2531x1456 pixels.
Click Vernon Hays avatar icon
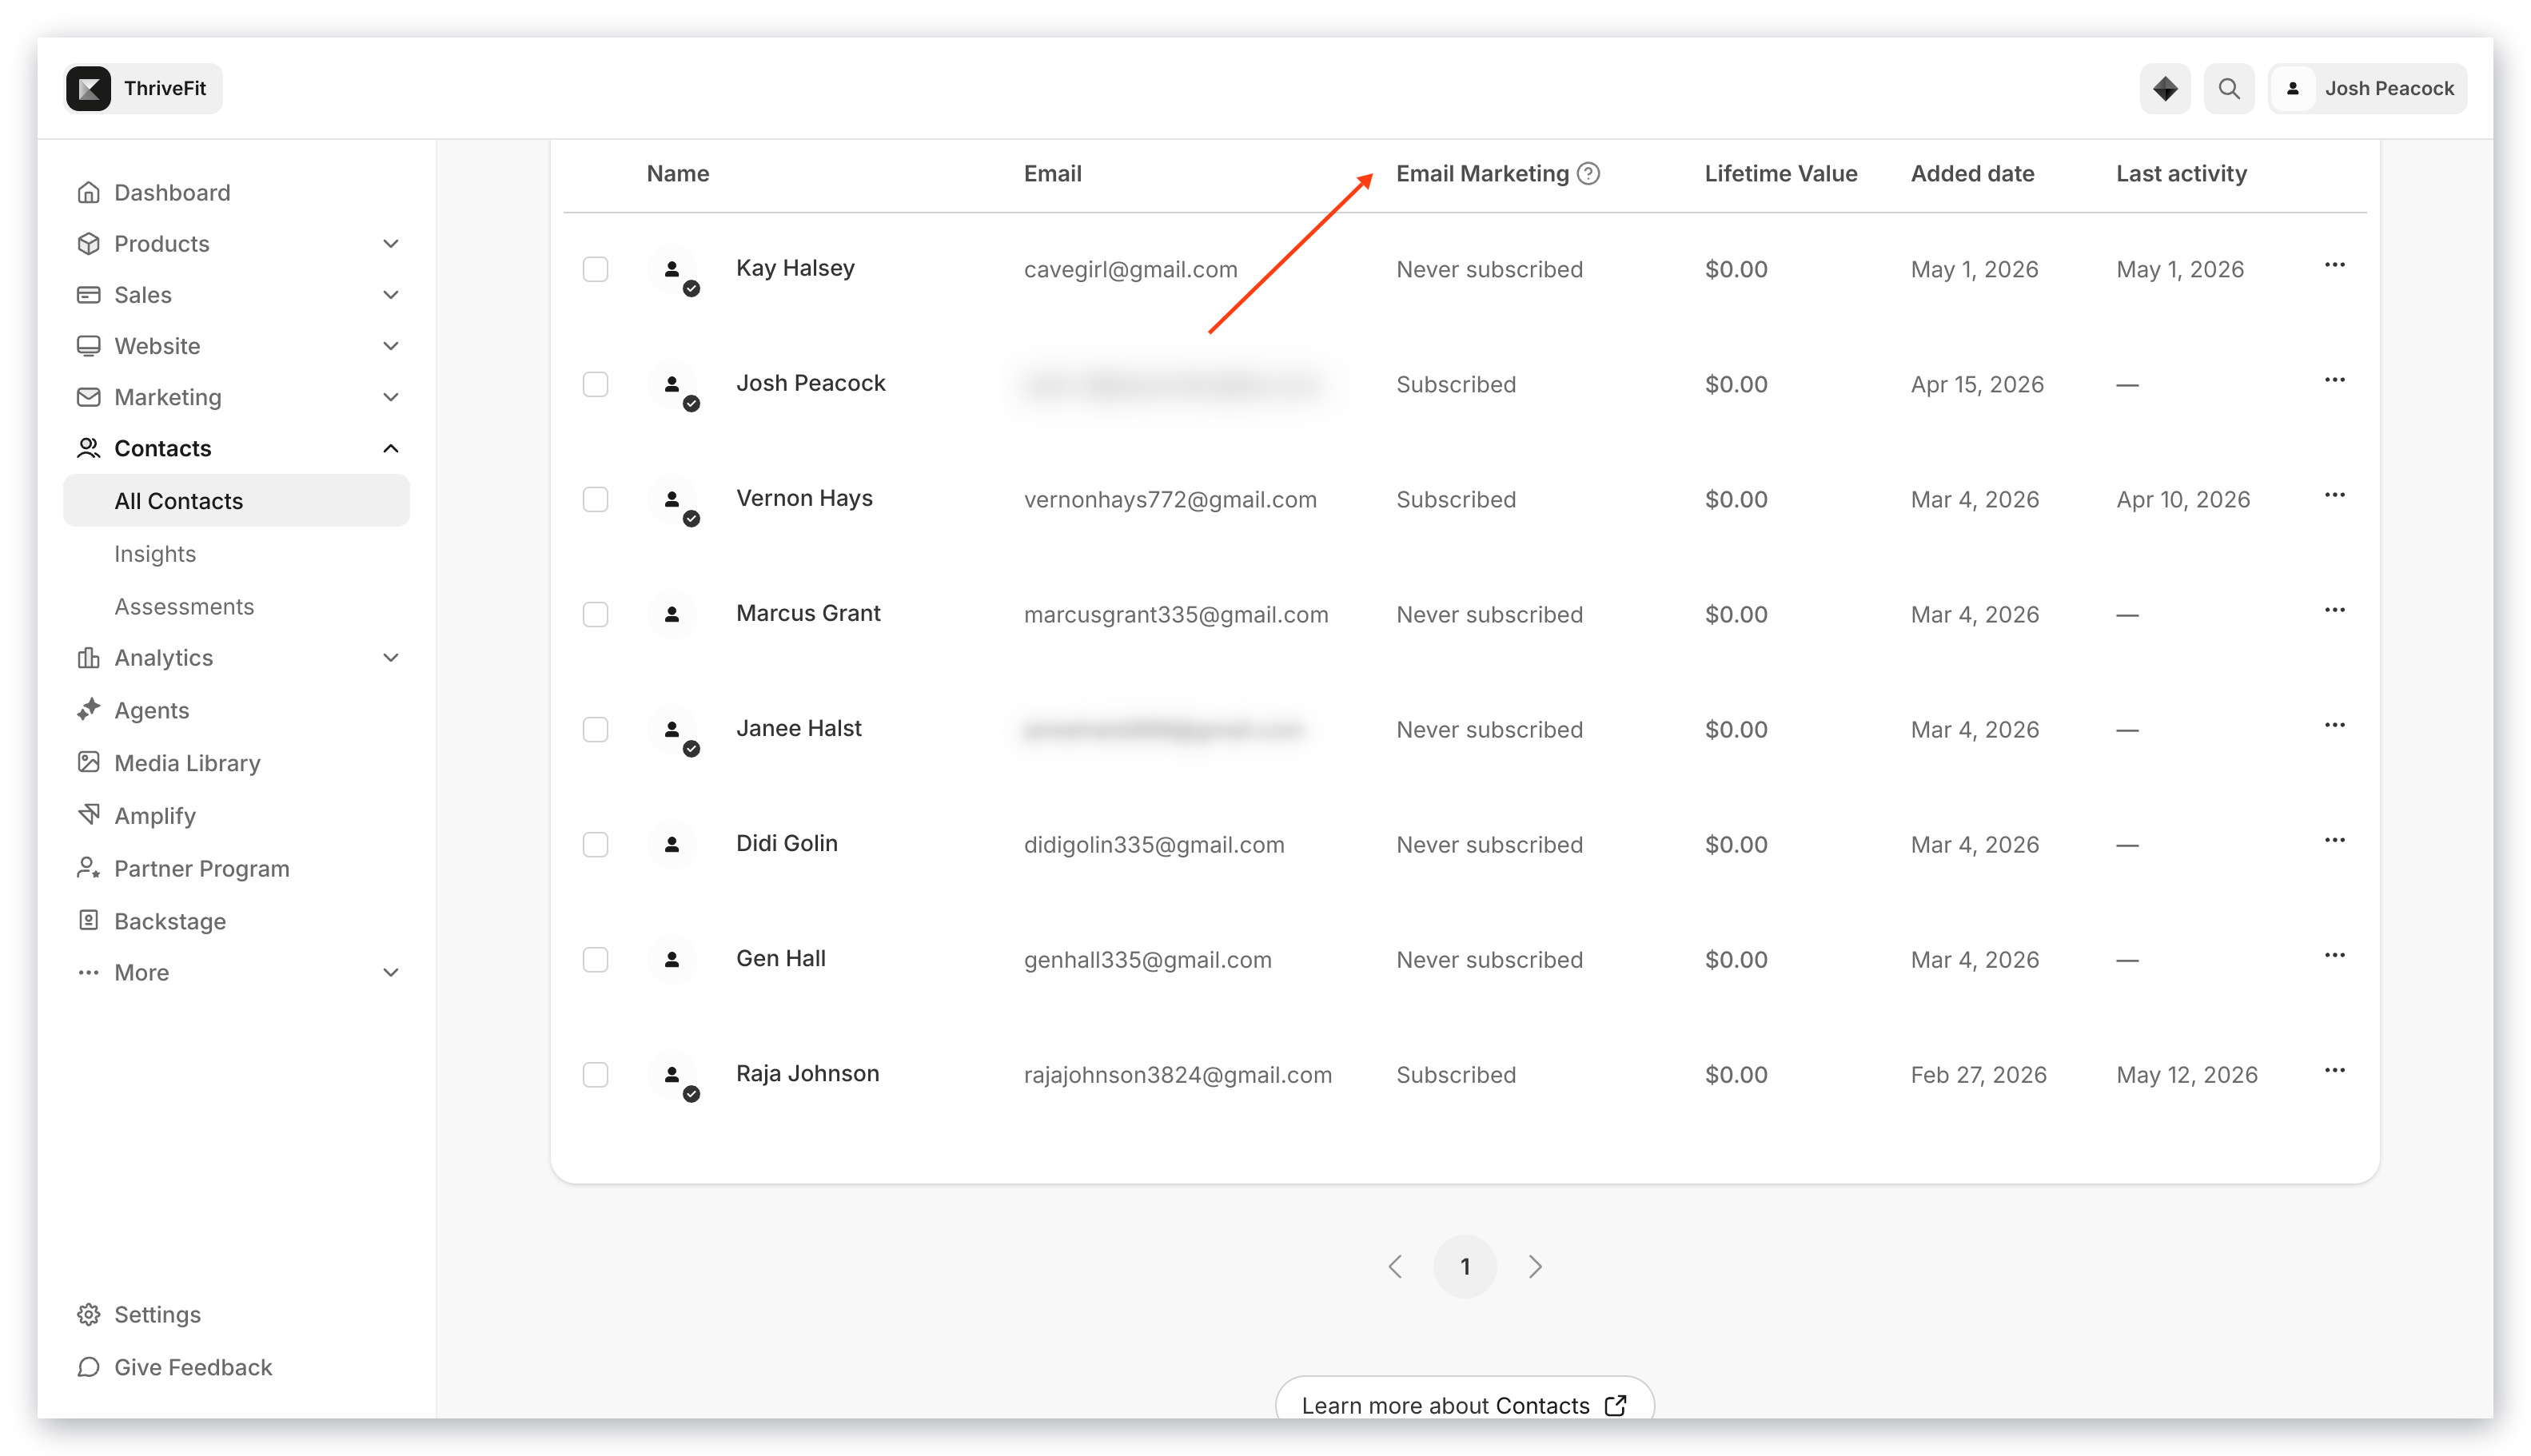(672, 499)
